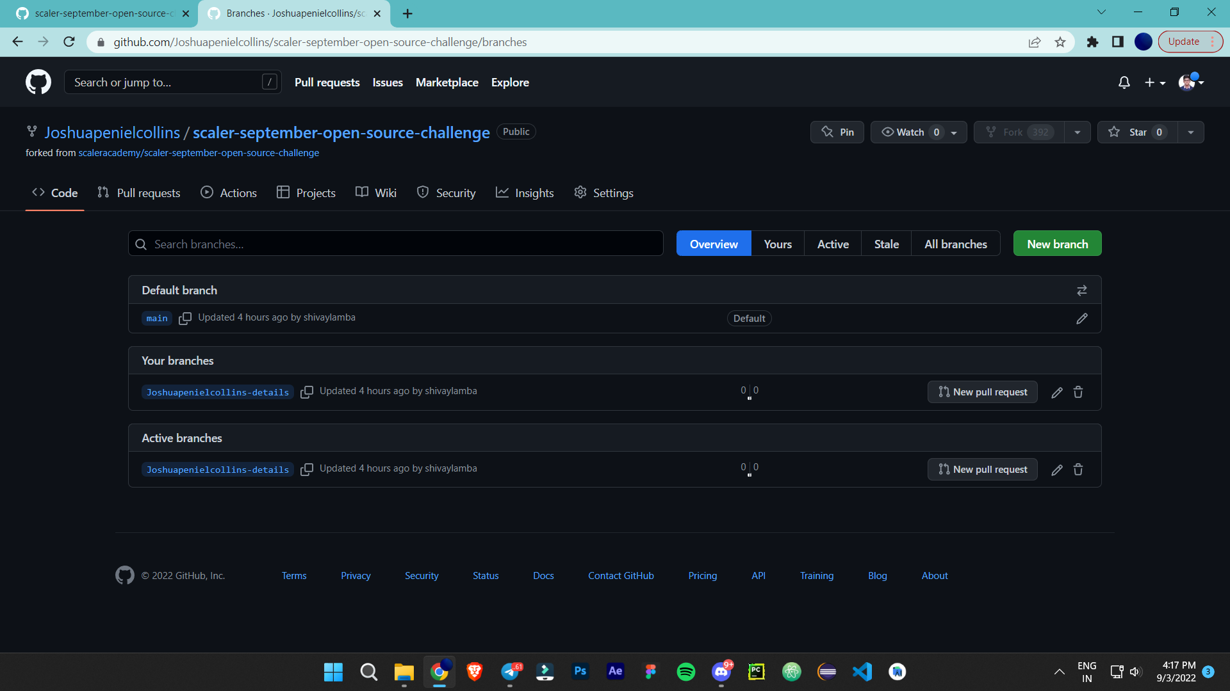The image size is (1230, 691).
Task: Delete the Joshuapenielcollins-details branch
Action: point(1078,392)
